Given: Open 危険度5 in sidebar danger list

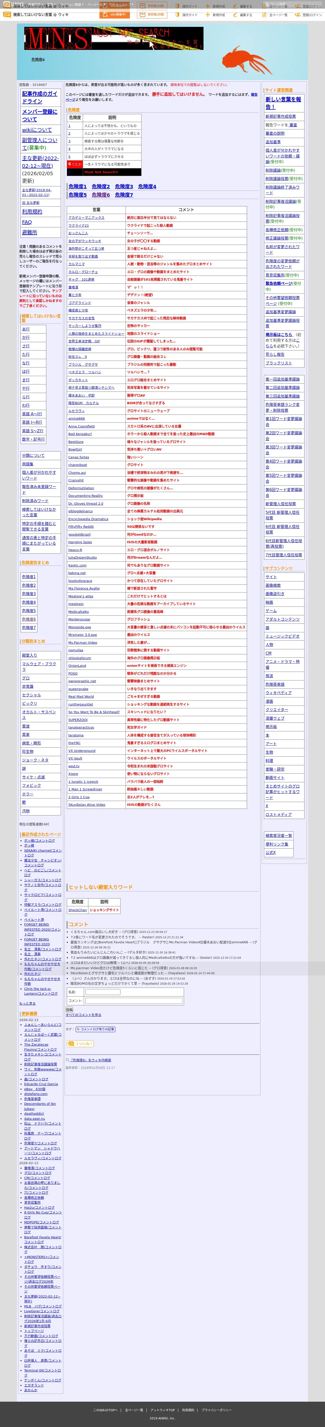Looking at the screenshot, I should [29, 611].
